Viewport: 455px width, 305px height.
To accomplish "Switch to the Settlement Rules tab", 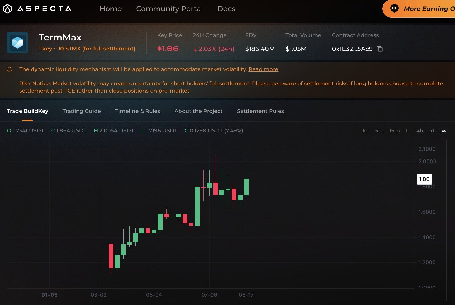I will (x=260, y=111).
